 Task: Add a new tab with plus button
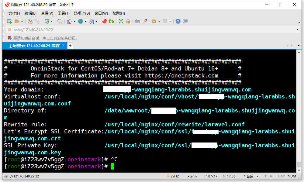pyautogui.click(x=70, y=46)
